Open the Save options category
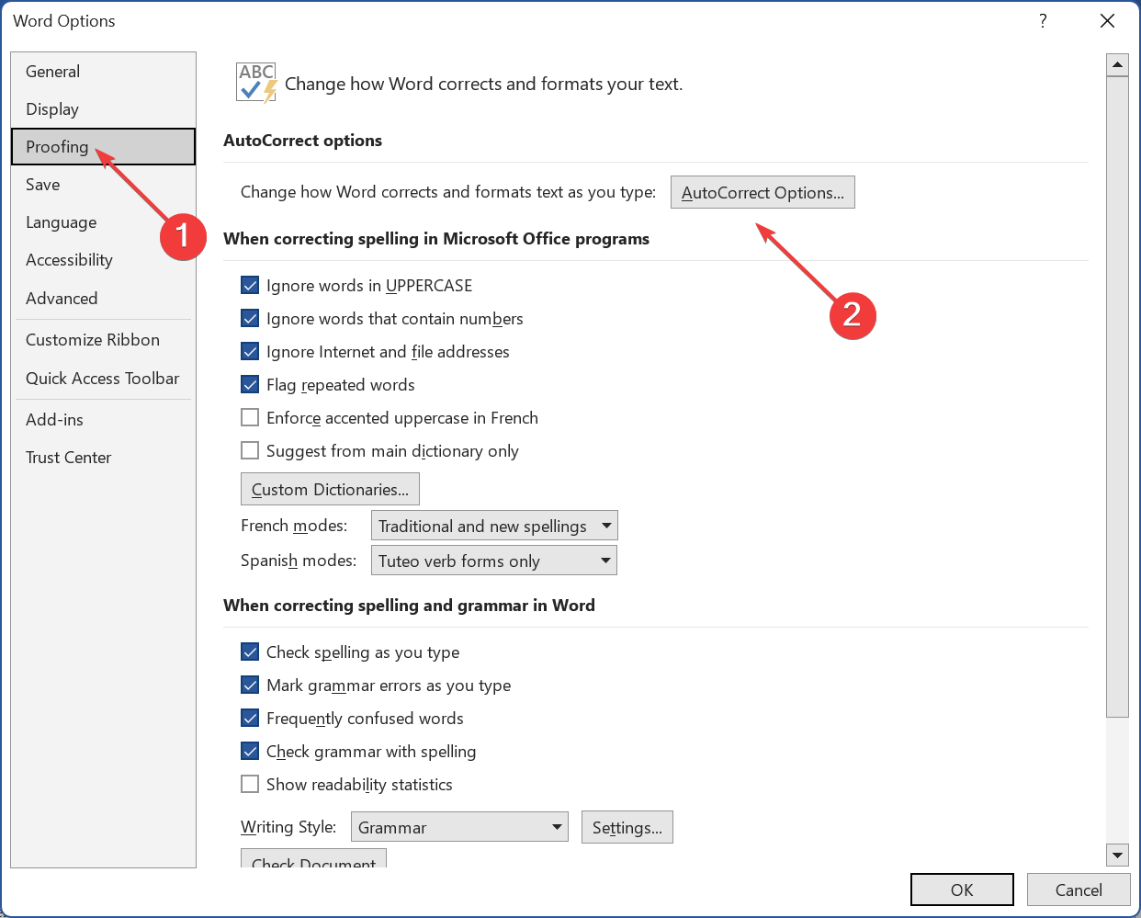This screenshot has width=1141, height=918. tap(103, 185)
